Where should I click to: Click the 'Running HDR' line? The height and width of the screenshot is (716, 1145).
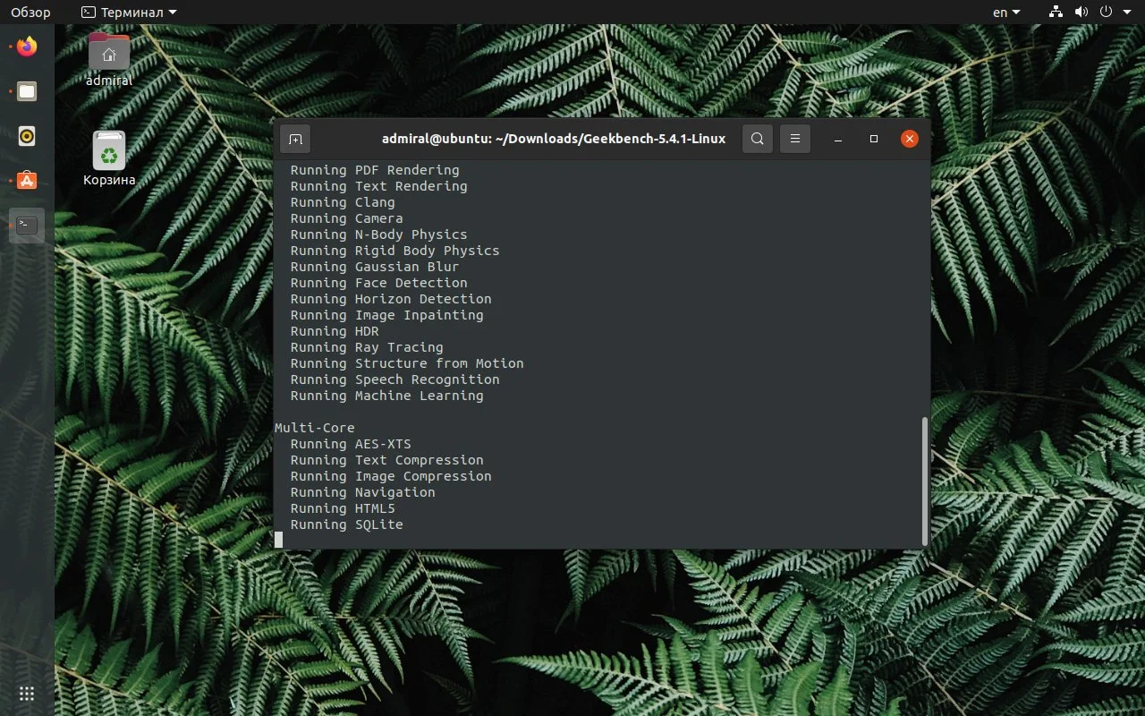point(335,331)
